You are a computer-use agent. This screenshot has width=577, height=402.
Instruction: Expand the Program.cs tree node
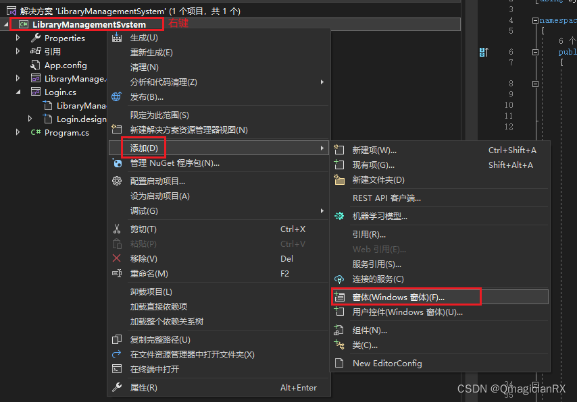click(x=18, y=132)
